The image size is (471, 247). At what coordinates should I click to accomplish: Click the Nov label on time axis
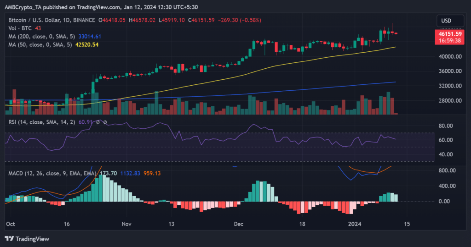point(127,225)
